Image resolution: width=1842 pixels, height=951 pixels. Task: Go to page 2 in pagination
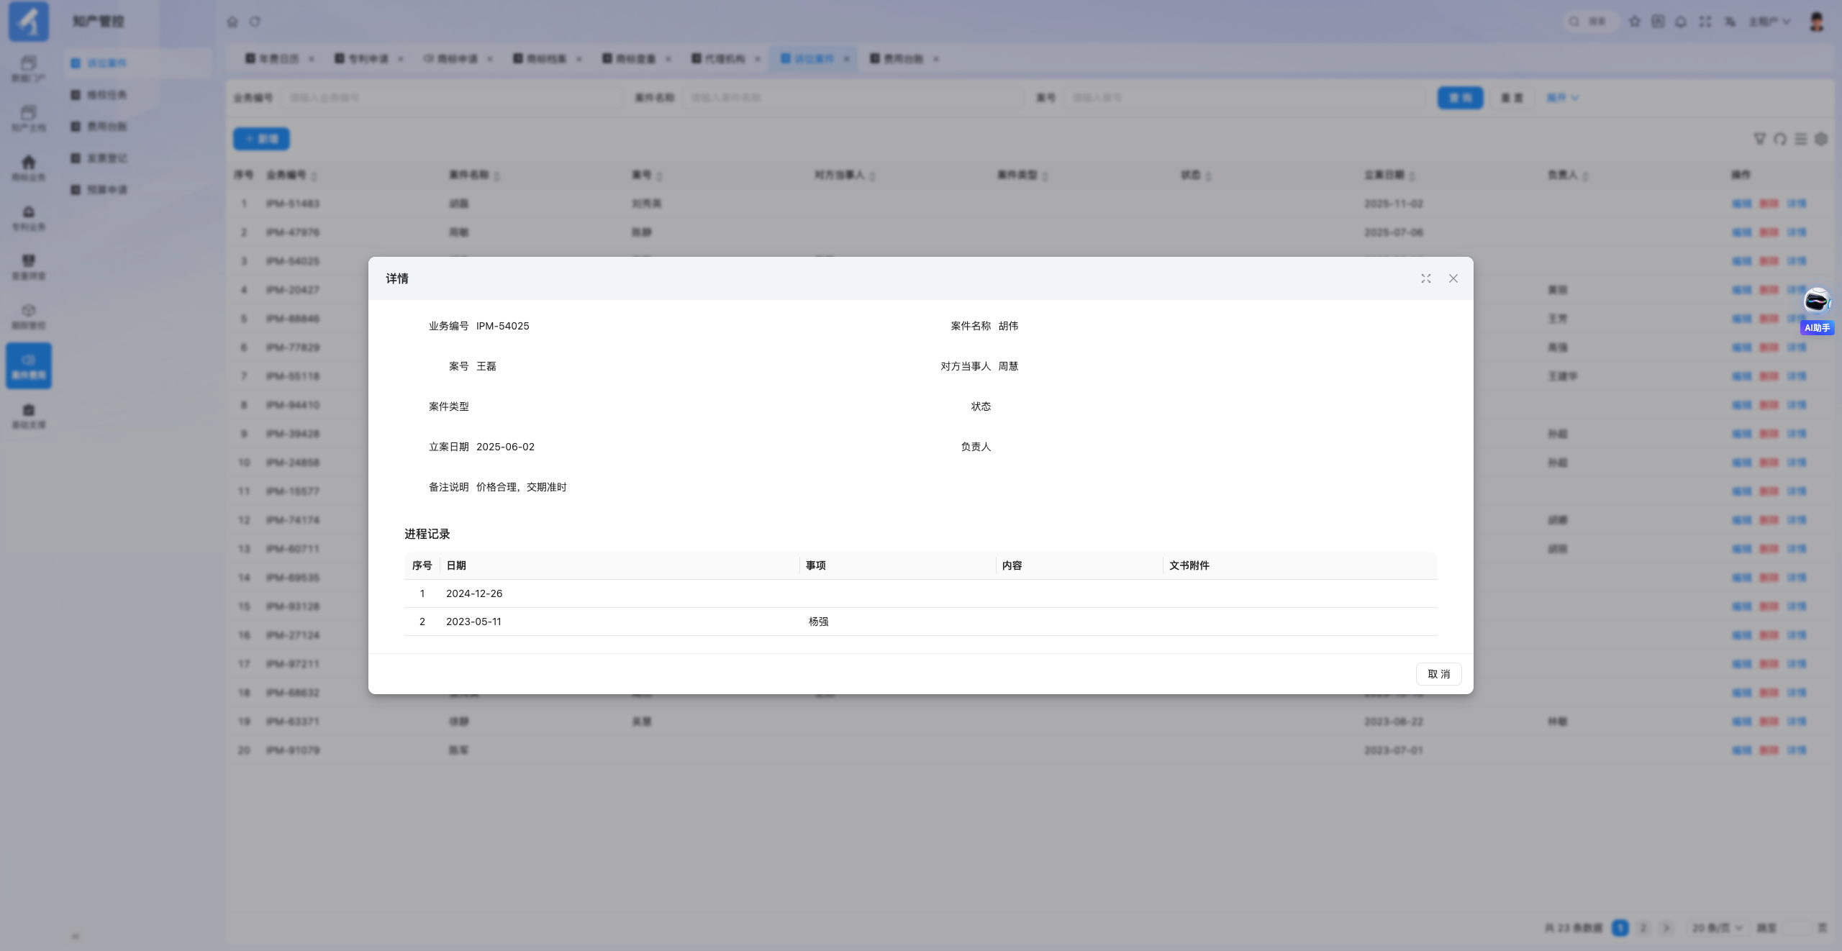(1643, 928)
